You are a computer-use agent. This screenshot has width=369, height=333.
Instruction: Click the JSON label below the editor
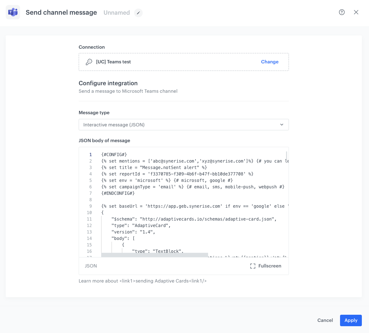(x=91, y=266)
